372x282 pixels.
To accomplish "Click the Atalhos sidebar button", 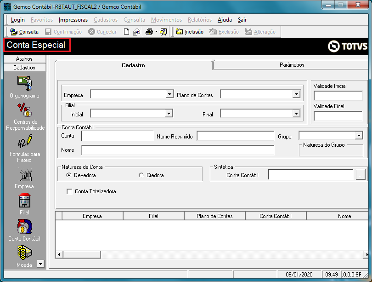I will click(25, 59).
